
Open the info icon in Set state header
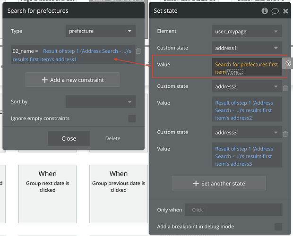coord(265,11)
